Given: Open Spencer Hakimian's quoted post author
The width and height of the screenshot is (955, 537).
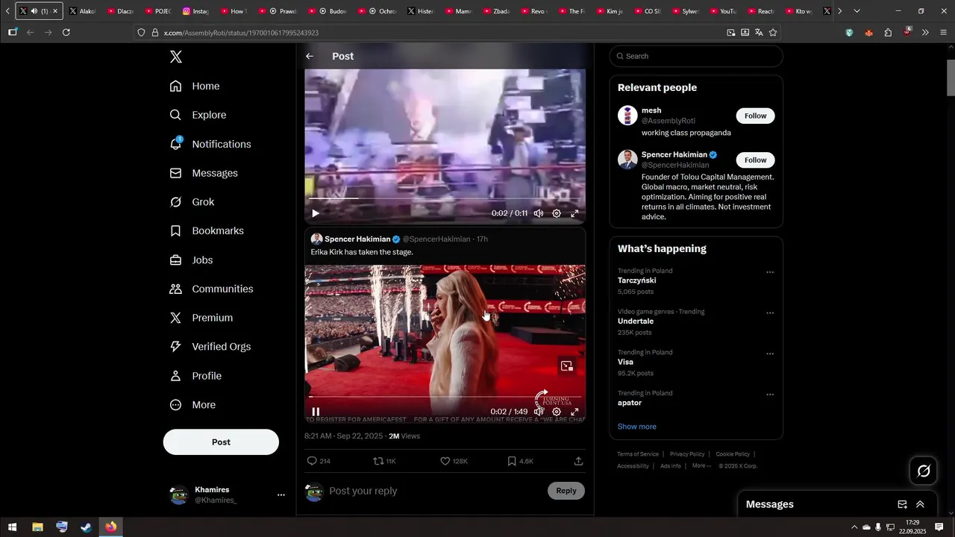Looking at the screenshot, I should click(357, 239).
